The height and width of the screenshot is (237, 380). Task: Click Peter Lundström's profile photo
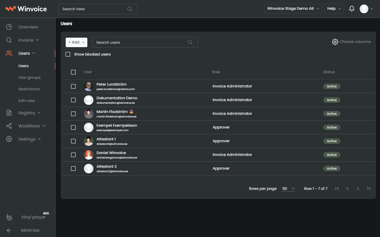tap(89, 86)
